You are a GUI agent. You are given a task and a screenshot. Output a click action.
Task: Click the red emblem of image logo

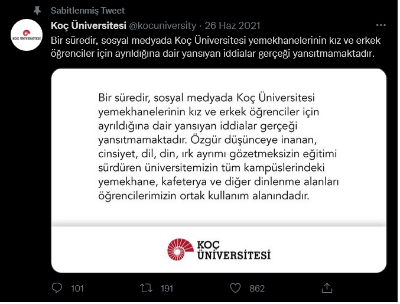pos(178,249)
